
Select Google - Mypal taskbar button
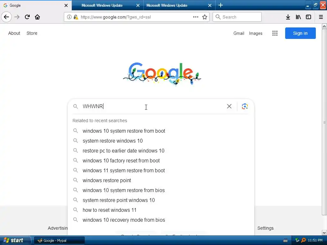click(x=59, y=241)
